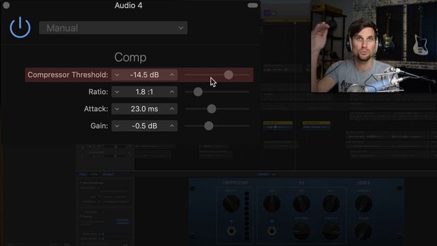Click the -0.5 dB gain value field
Viewport: 437px width, 246px height.
pos(144,126)
